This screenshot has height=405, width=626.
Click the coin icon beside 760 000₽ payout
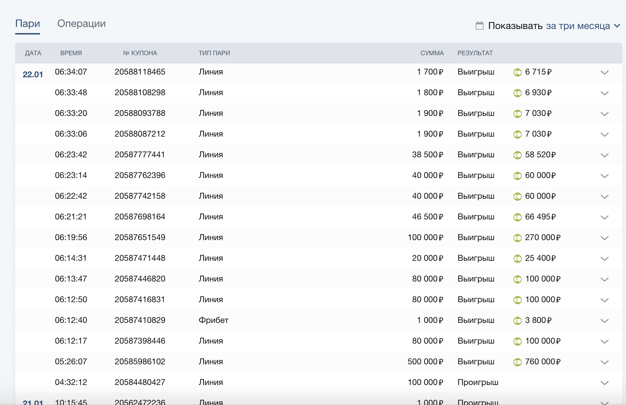point(517,362)
